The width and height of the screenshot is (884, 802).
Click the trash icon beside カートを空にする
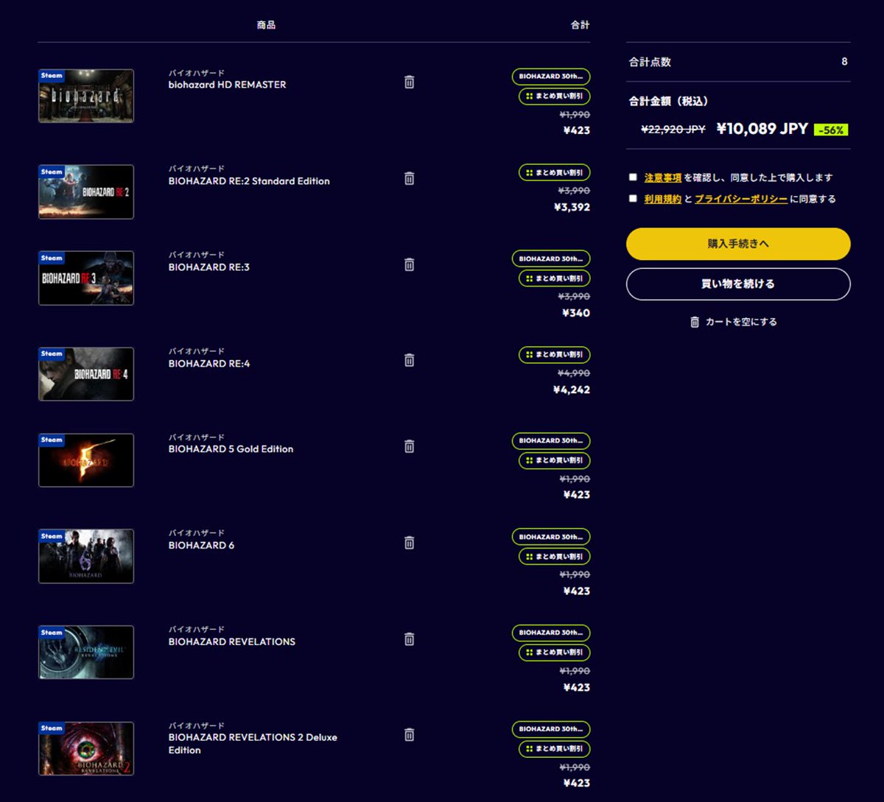pos(695,322)
